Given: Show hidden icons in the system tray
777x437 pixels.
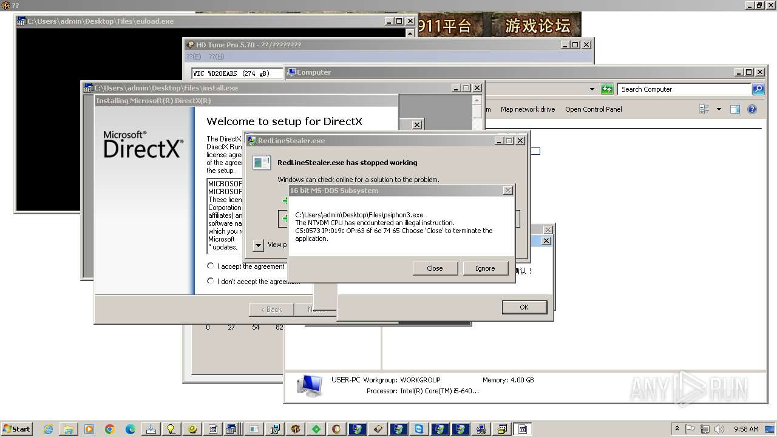Looking at the screenshot, I should [677, 429].
